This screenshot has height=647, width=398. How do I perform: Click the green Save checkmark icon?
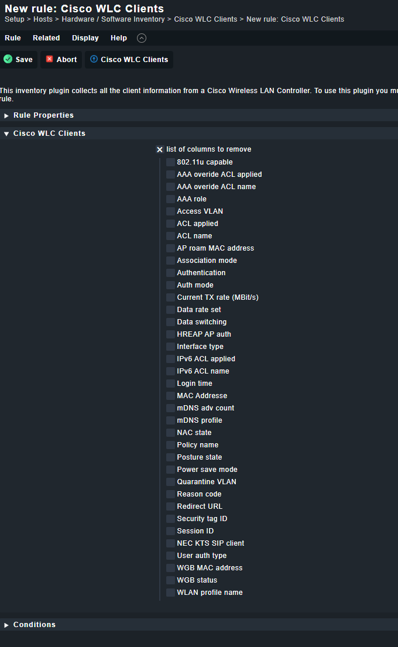point(8,59)
